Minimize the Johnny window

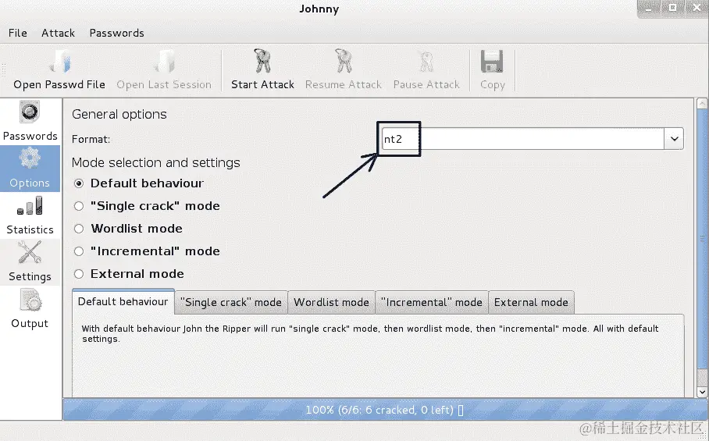pos(650,8)
